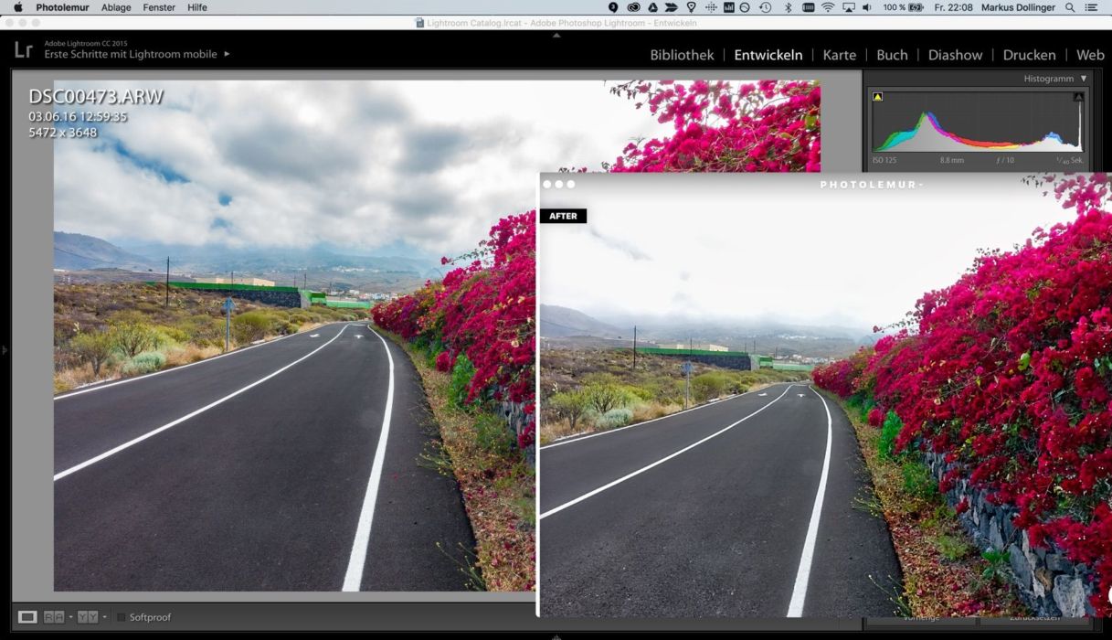Click the before/after YY view icon
Image resolution: width=1112 pixels, height=640 pixels.
tap(87, 617)
